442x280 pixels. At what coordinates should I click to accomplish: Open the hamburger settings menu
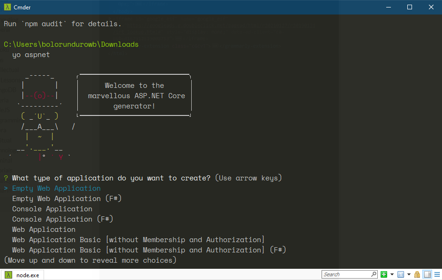(x=437, y=274)
